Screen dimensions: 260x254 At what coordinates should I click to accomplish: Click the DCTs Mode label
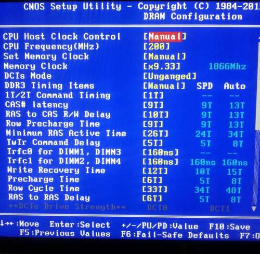[28, 76]
